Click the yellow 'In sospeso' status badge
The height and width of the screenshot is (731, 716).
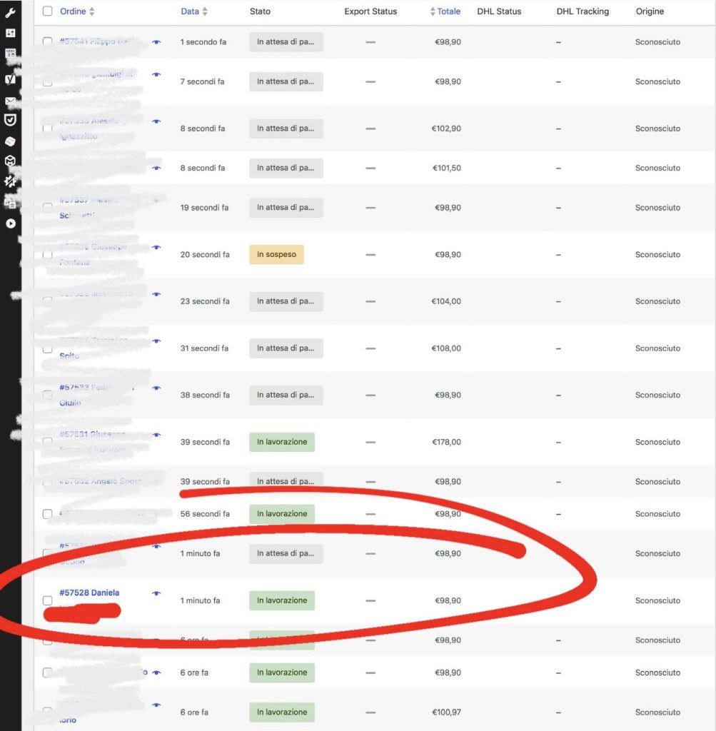tap(276, 255)
